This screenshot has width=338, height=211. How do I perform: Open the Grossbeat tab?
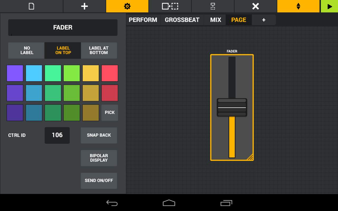(x=182, y=20)
